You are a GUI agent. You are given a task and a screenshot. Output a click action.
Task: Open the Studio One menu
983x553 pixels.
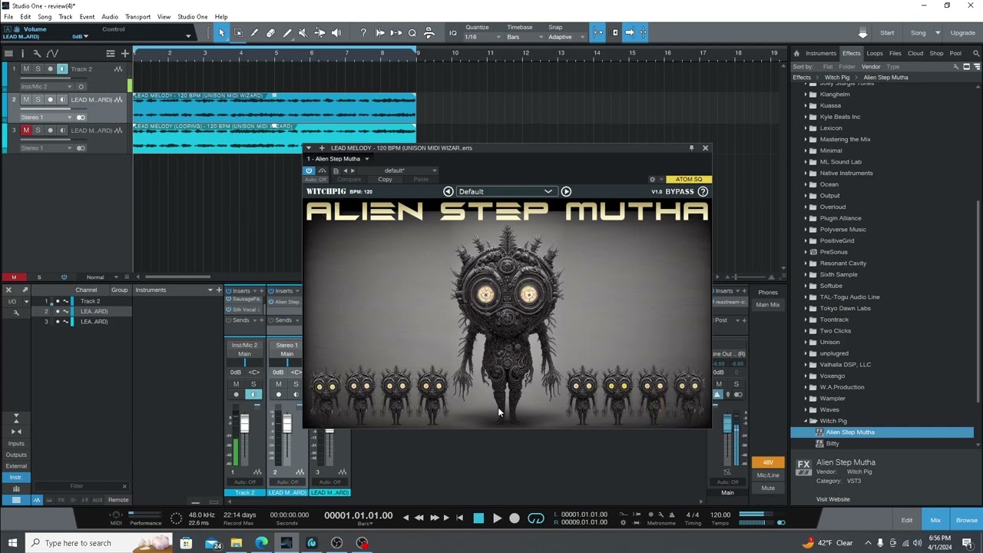pyautogui.click(x=192, y=17)
